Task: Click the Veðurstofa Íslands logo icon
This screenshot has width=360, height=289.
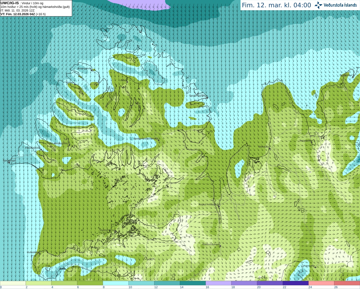Action: (x=318, y=5)
